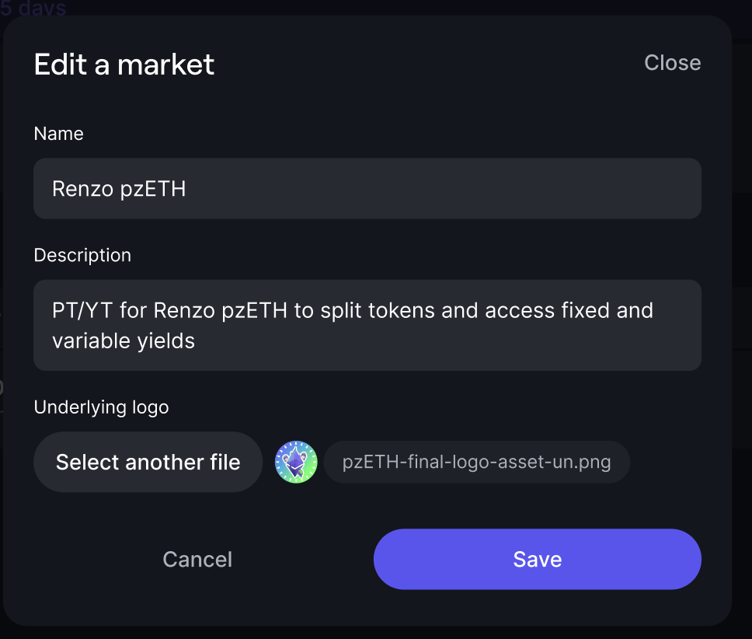
Task: Click the pzETH logo preview icon
Action: click(296, 463)
